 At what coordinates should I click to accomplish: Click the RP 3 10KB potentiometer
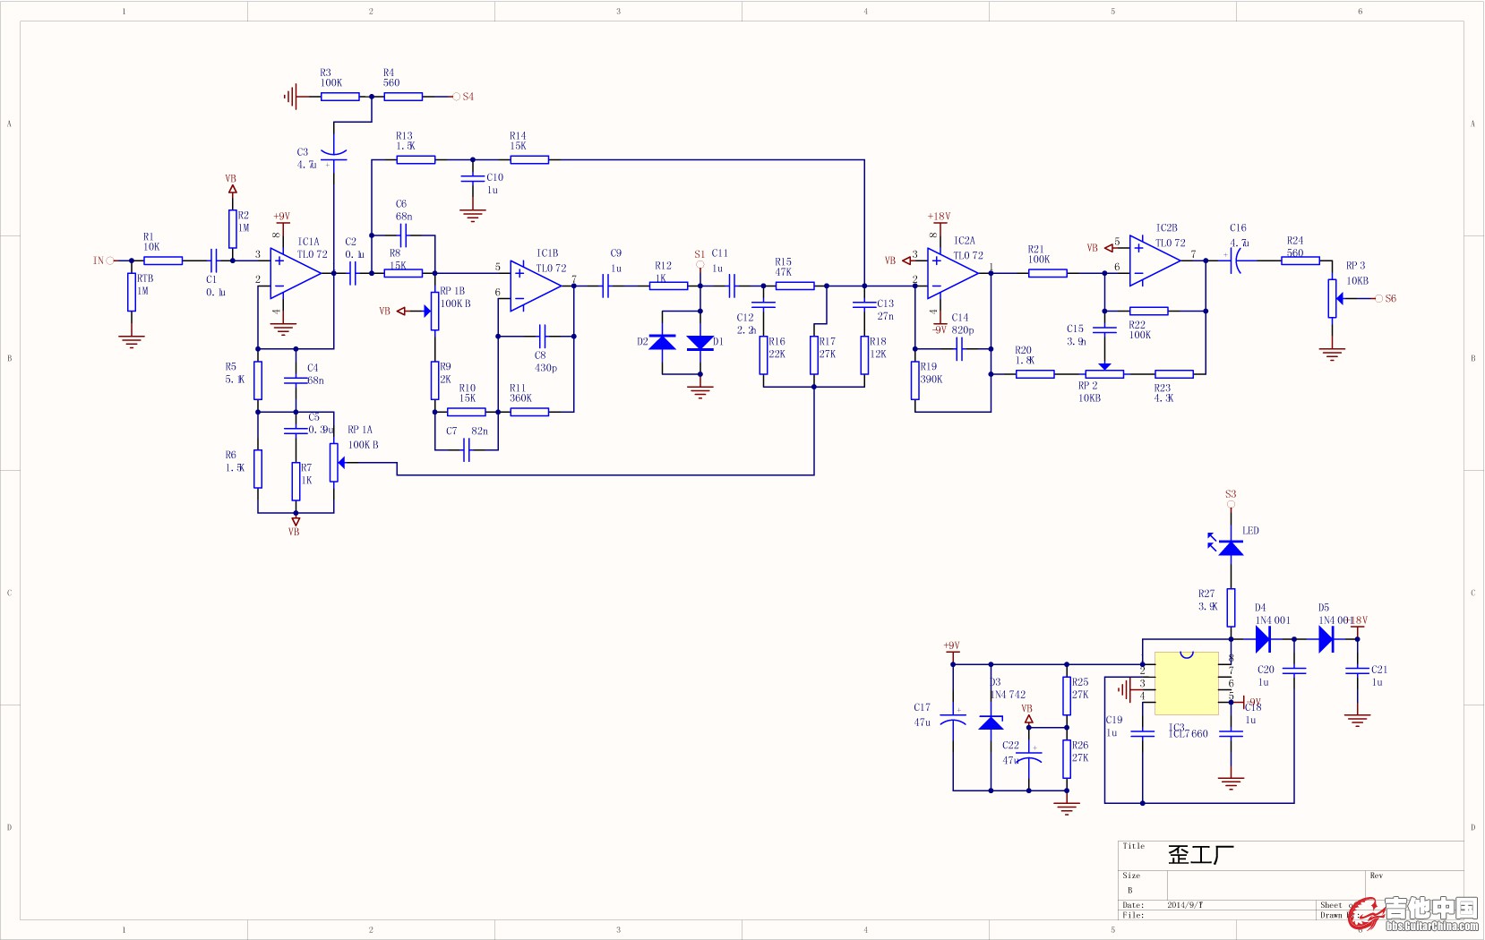click(1333, 298)
